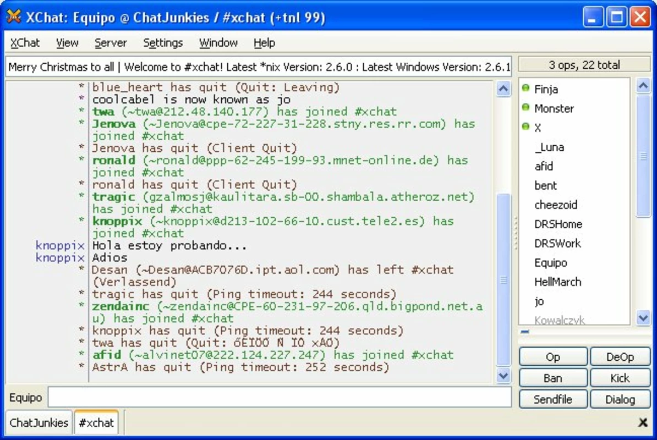Click user list scrollbar up arrow
The width and height of the screenshot is (657, 440).
[643, 86]
